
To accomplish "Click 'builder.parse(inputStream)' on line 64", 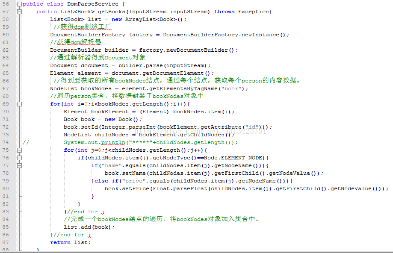I will pos(163,65).
